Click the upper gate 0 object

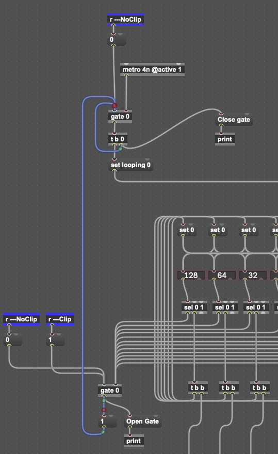pos(120,117)
